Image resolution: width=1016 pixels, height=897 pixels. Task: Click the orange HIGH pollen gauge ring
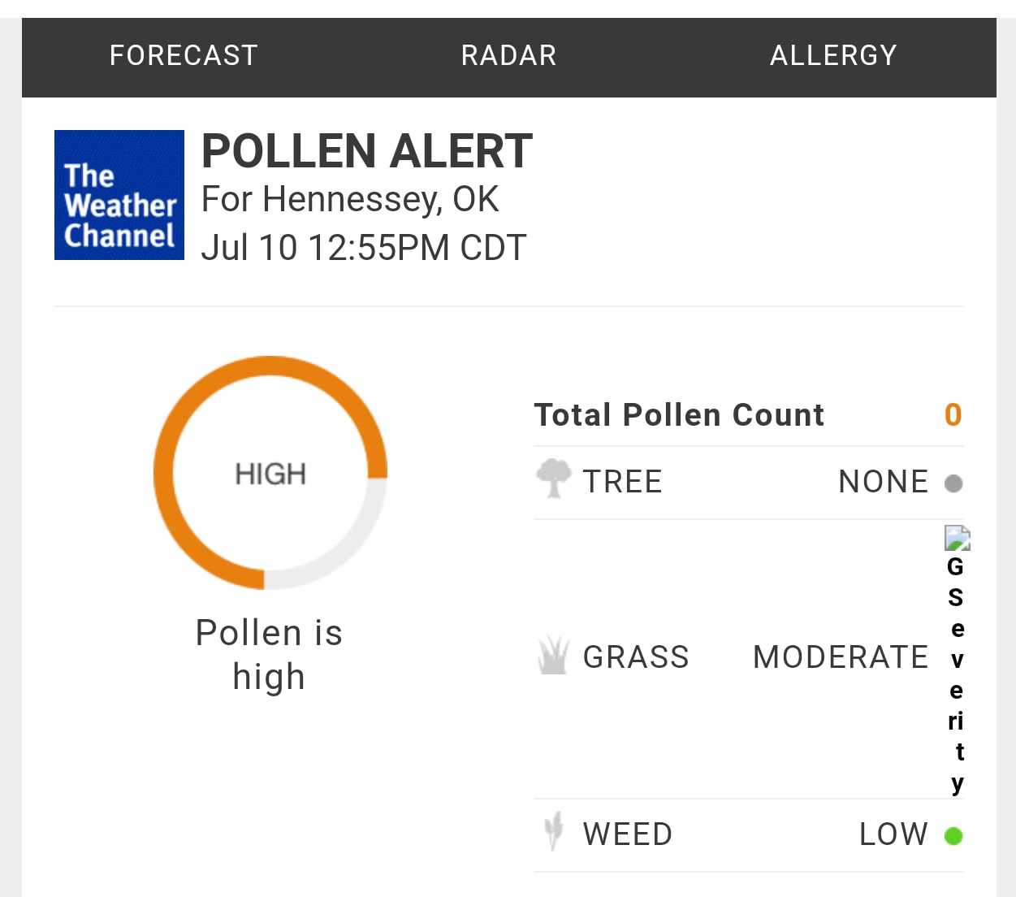(270, 473)
